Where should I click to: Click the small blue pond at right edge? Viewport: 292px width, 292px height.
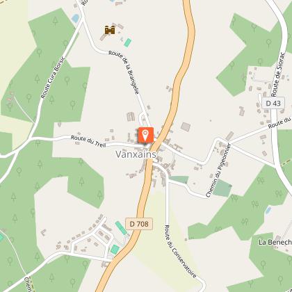pyautogui.click(x=268, y=211)
